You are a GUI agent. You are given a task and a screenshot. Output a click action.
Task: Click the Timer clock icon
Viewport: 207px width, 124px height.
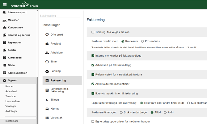click(x=47, y=62)
